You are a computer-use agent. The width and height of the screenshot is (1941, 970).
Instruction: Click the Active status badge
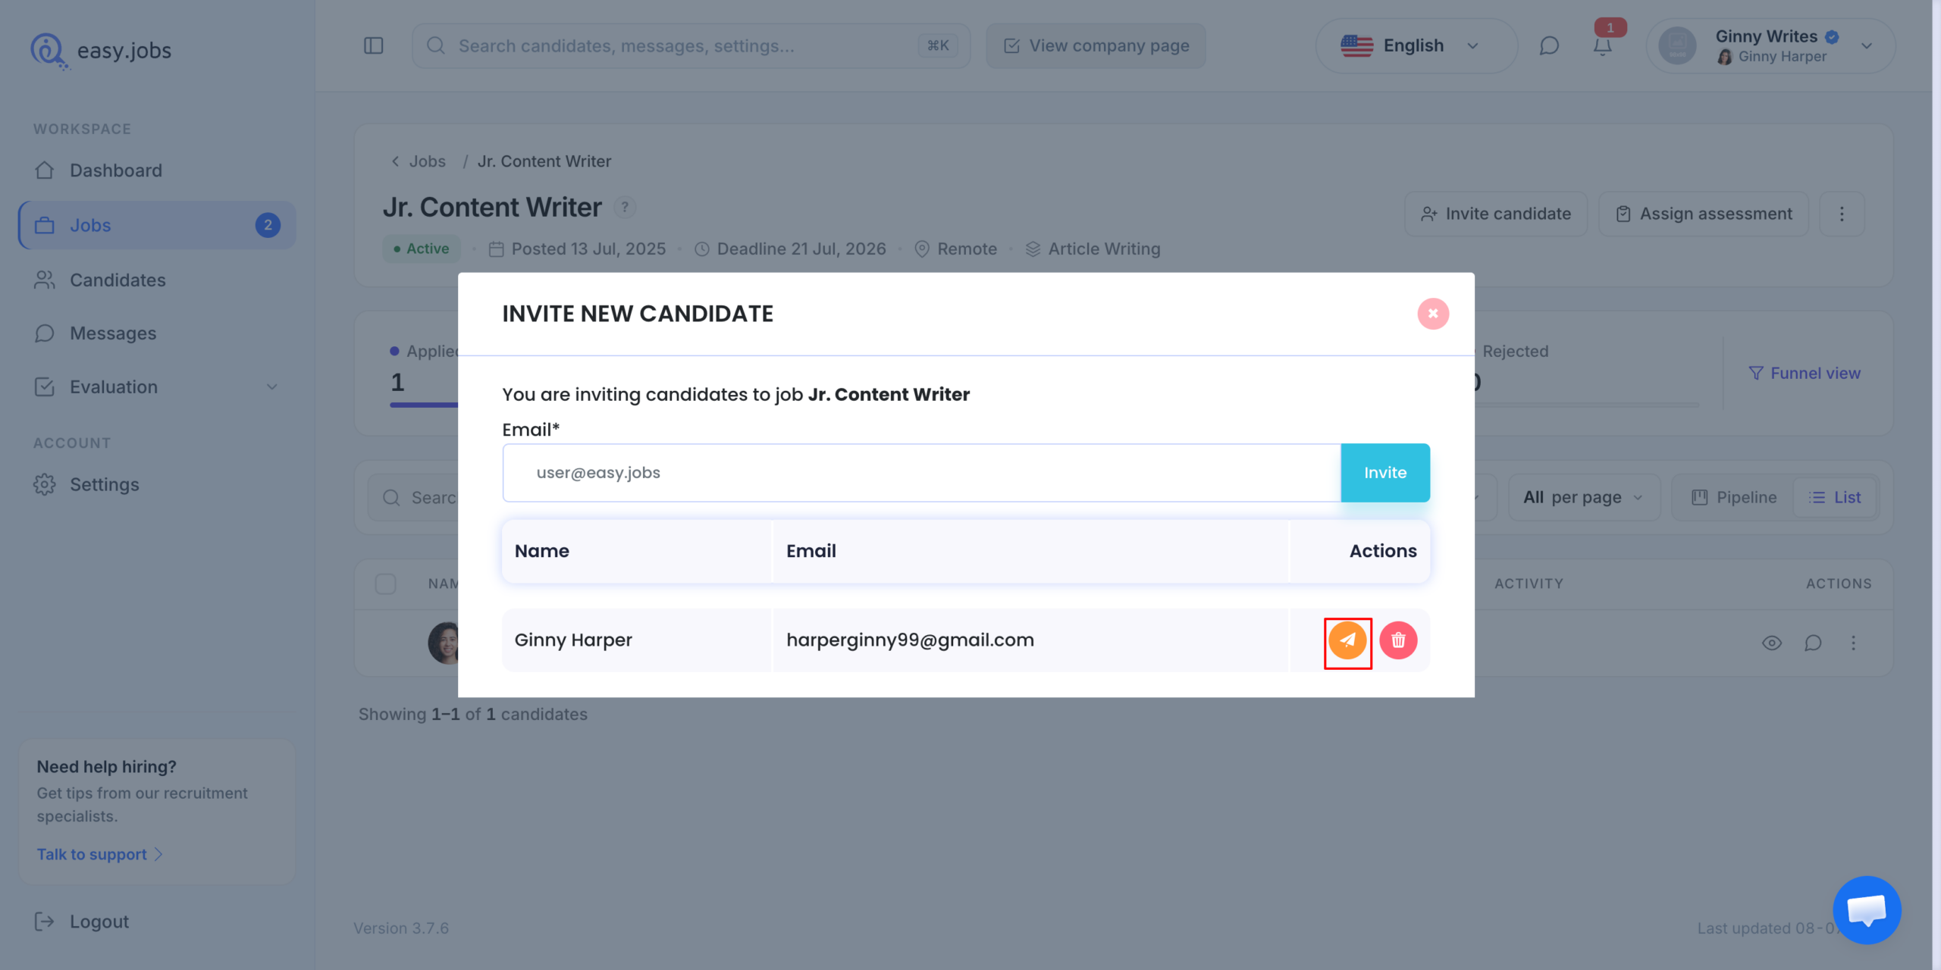pyautogui.click(x=421, y=249)
